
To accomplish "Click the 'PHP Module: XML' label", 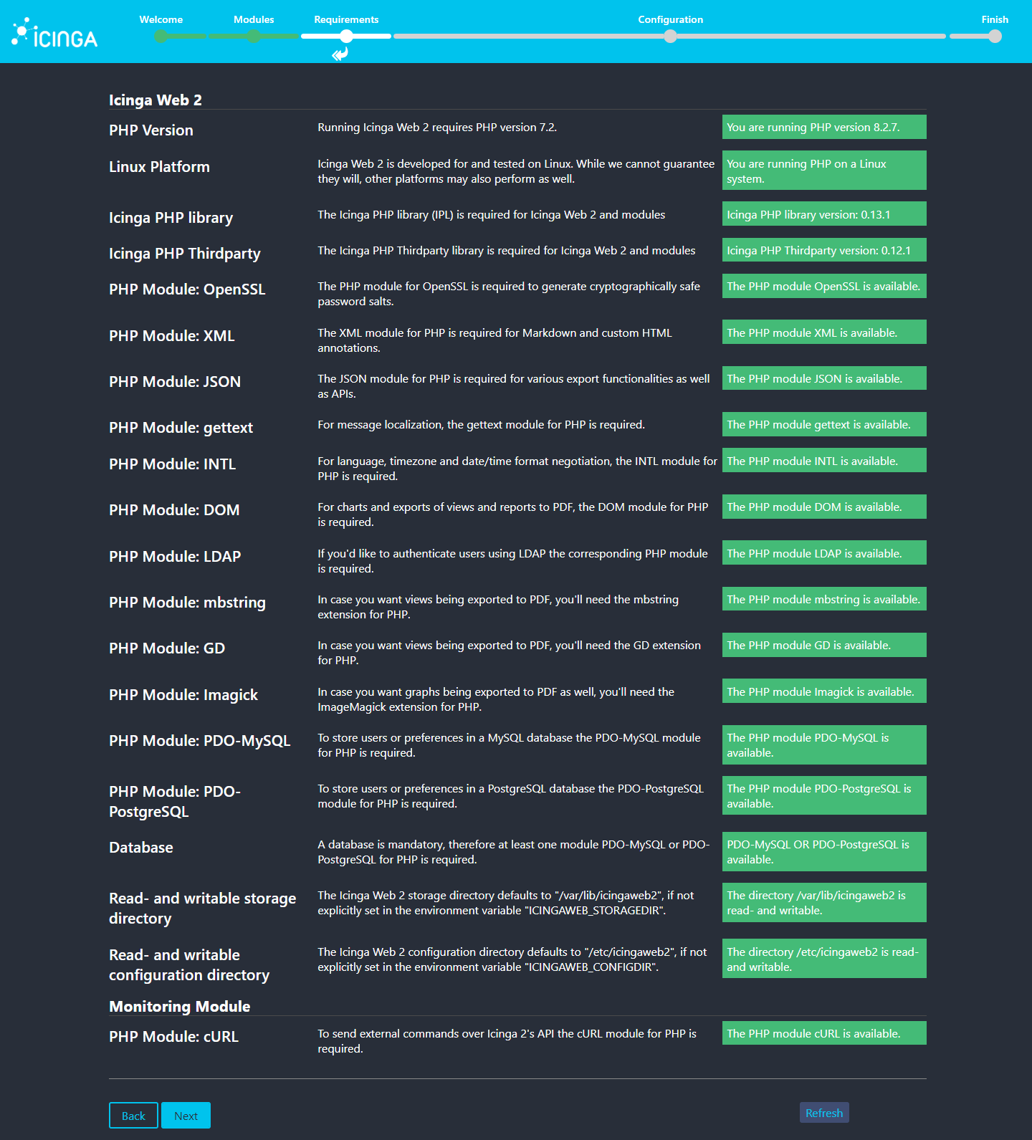I will point(172,336).
